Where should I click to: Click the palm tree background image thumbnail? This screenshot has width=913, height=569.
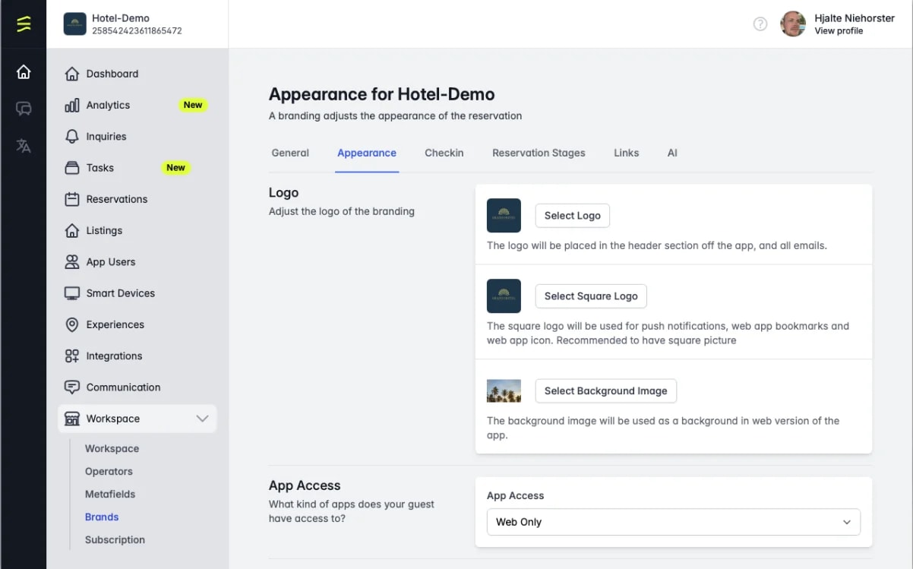tap(504, 390)
